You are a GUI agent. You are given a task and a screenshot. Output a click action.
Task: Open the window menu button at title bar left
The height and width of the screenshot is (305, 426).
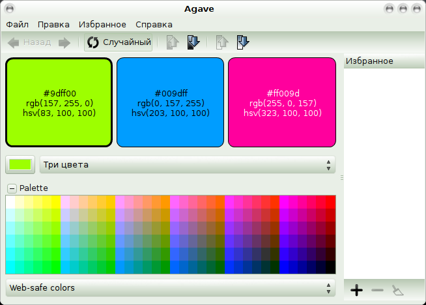[x=10, y=8]
